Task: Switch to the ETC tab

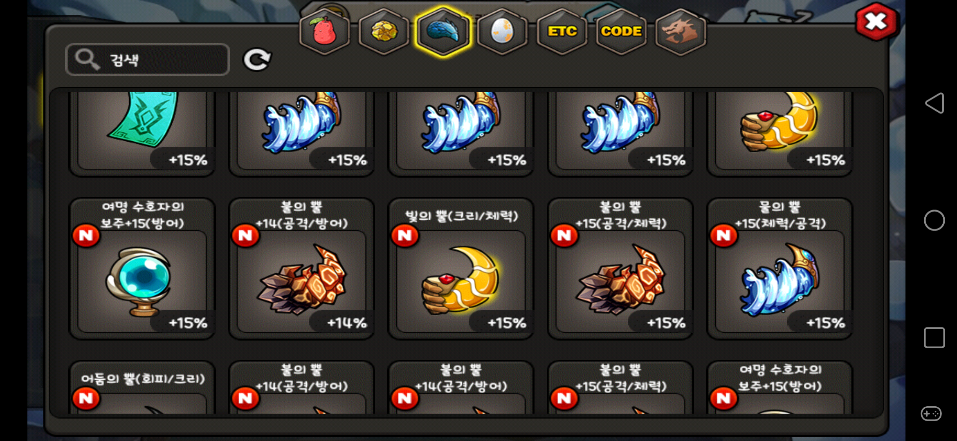Action: pyautogui.click(x=562, y=31)
